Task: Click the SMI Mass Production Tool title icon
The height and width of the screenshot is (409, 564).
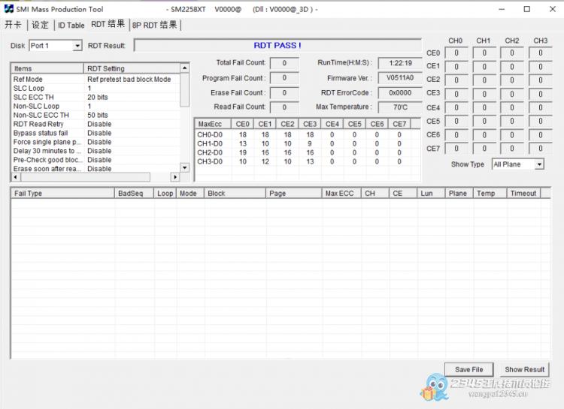Action: (9, 9)
